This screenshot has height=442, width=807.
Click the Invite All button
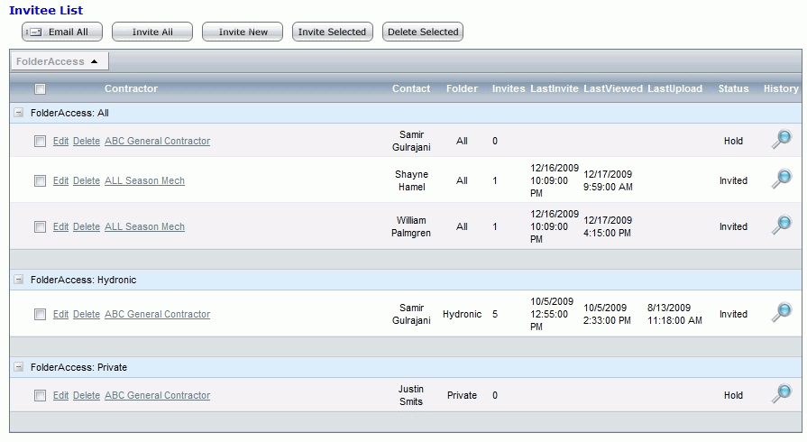(152, 32)
